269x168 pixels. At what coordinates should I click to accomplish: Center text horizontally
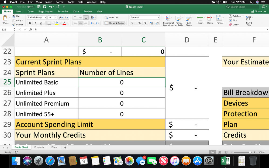coord(81,23)
